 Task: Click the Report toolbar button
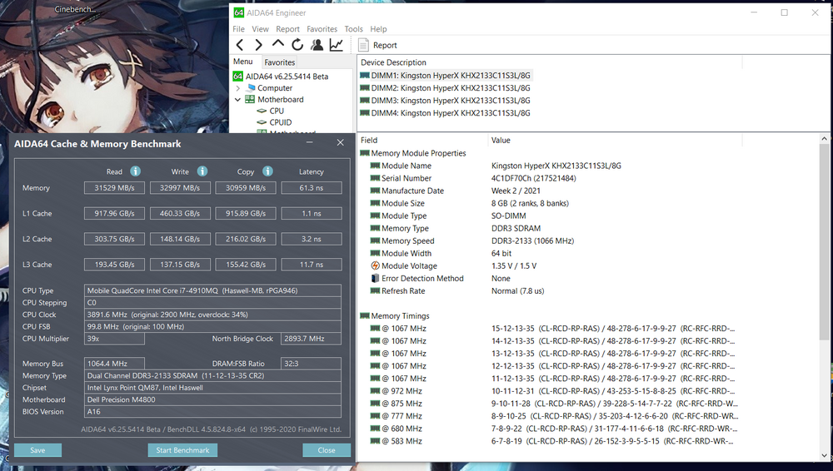(377, 45)
